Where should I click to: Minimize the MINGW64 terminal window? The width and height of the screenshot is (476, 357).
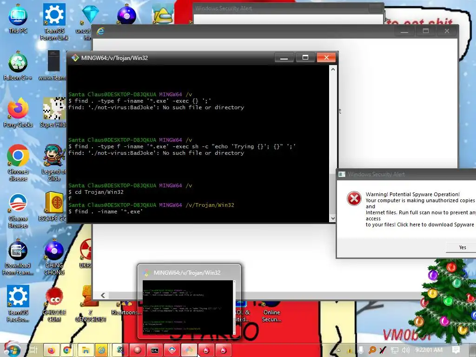point(284,57)
